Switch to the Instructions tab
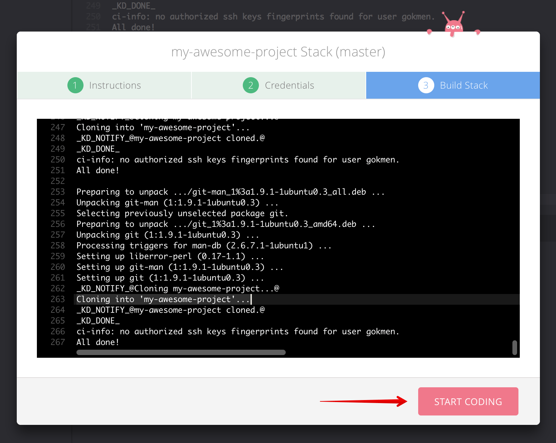The image size is (556, 443). tap(115, 85)
